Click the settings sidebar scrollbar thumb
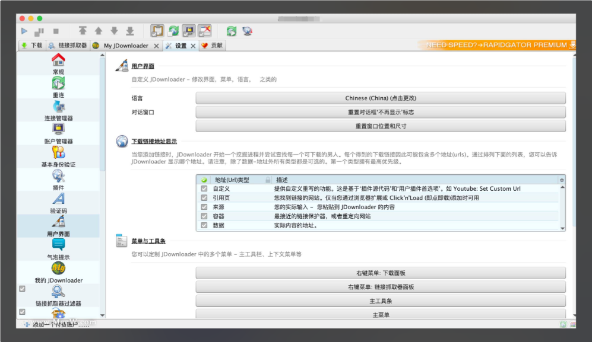Screen dimensions: 592x342 click(x=102, y=114)
